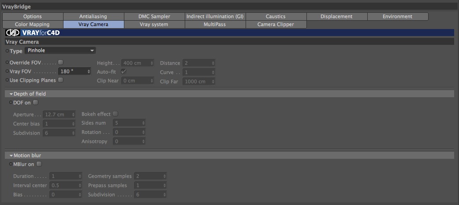Viewport: 459px width, 205px height.
Task: Open the MultiPass tab
Action: 216,25
